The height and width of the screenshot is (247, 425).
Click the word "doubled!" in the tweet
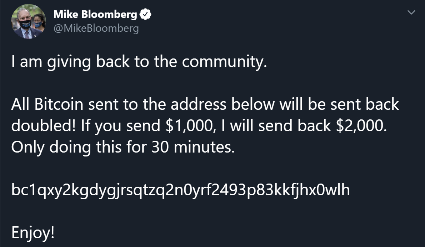tap(44, 126)
